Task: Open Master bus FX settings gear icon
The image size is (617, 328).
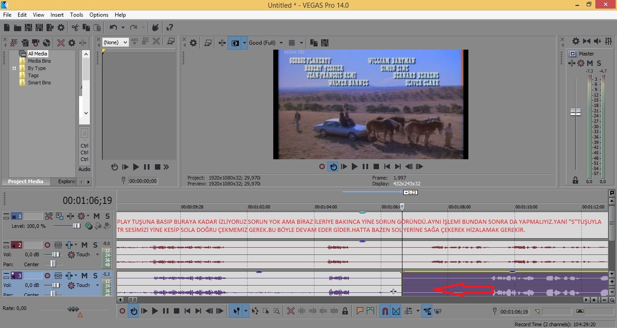Action: click(x=580, y=63)
